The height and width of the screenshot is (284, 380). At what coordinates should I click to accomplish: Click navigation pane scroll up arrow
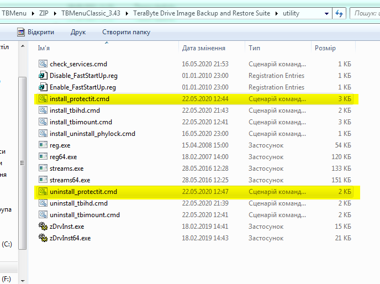click(23, 46)
